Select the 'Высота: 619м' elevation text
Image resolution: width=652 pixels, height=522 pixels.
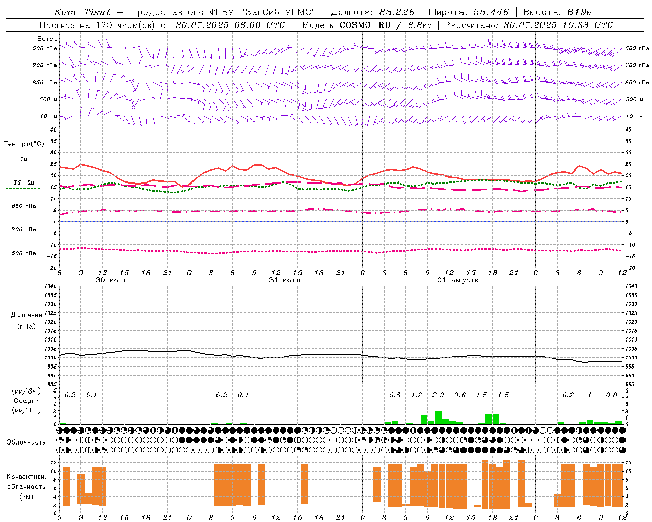tap(558, 12)
